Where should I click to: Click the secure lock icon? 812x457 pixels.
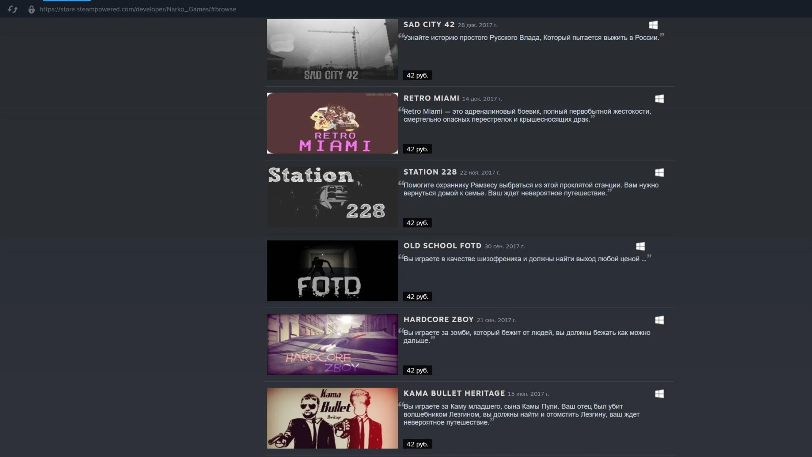click(x=31, y=9)
